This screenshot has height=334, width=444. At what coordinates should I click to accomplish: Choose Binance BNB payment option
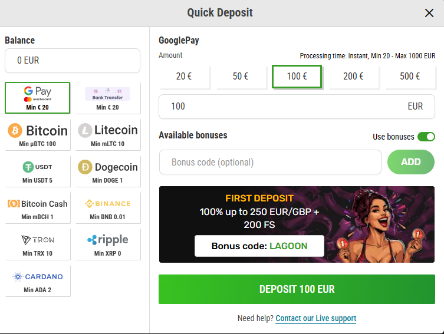point(107,207)
